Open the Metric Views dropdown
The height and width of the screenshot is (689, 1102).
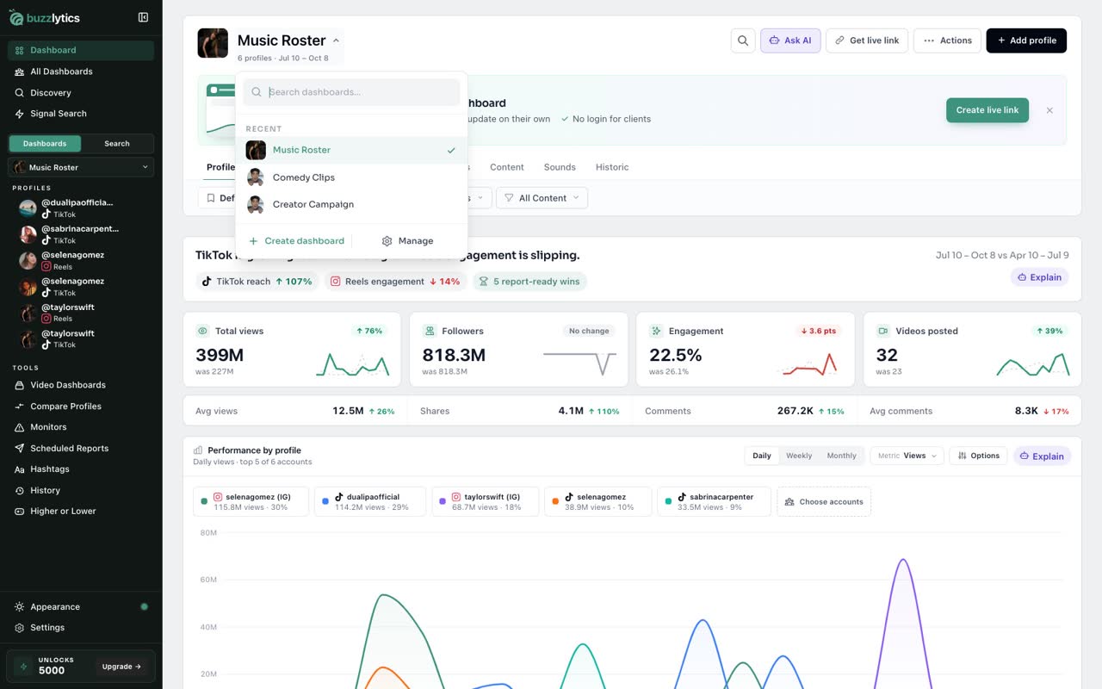[907, 456]
